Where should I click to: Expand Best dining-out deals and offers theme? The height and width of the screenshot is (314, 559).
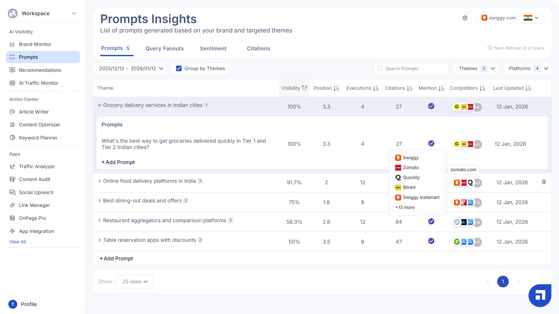pos(100,201)
